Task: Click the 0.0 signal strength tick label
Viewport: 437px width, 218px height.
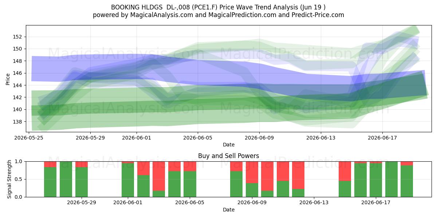Action: [19, 197]
